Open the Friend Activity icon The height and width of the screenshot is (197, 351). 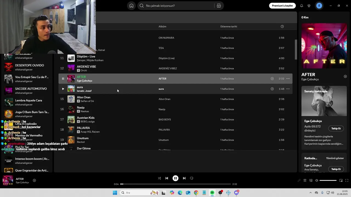pos(309,6)
